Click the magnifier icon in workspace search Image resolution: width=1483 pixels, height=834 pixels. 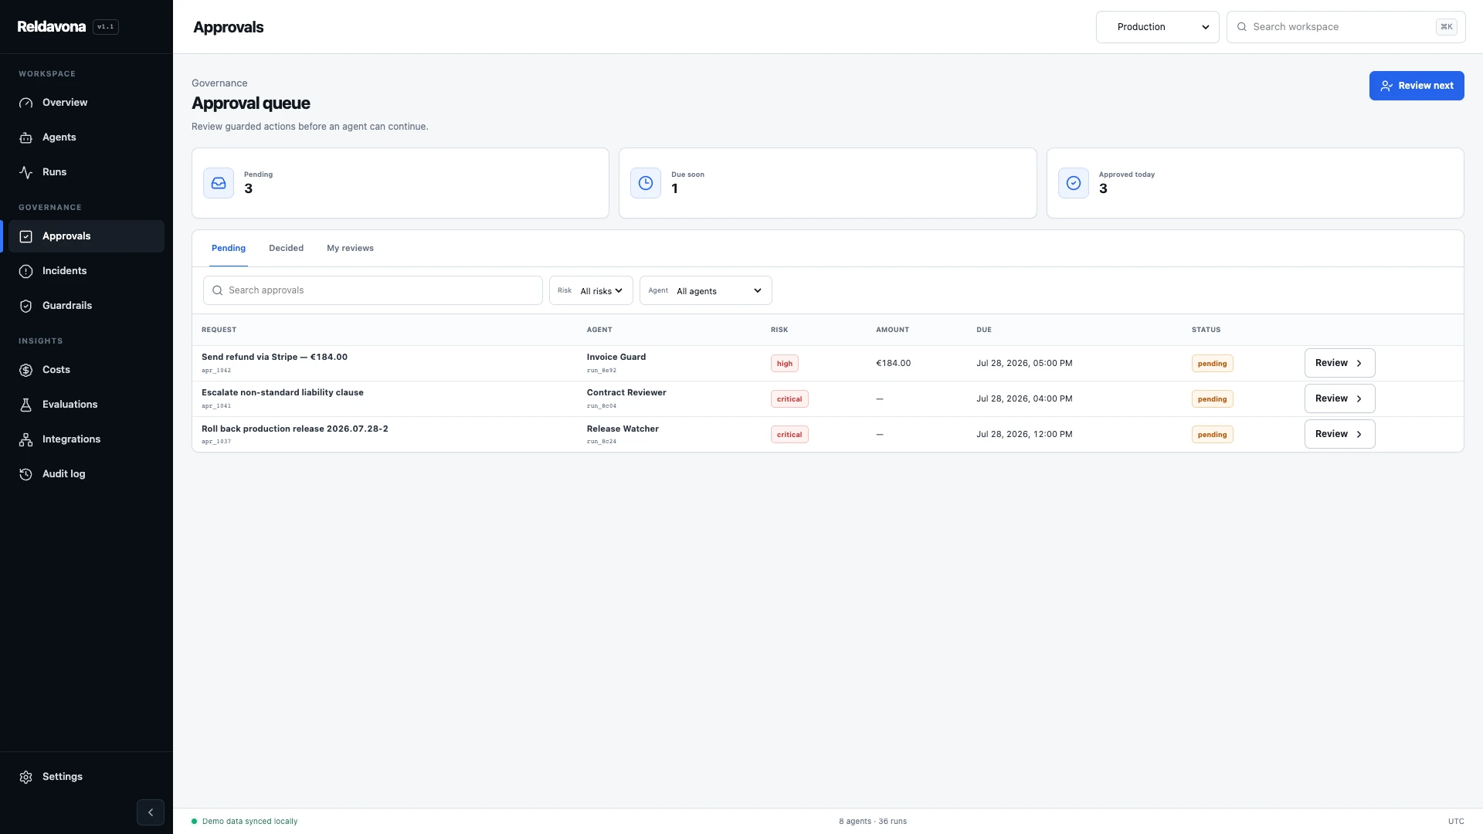click(x=1242, y=27)
